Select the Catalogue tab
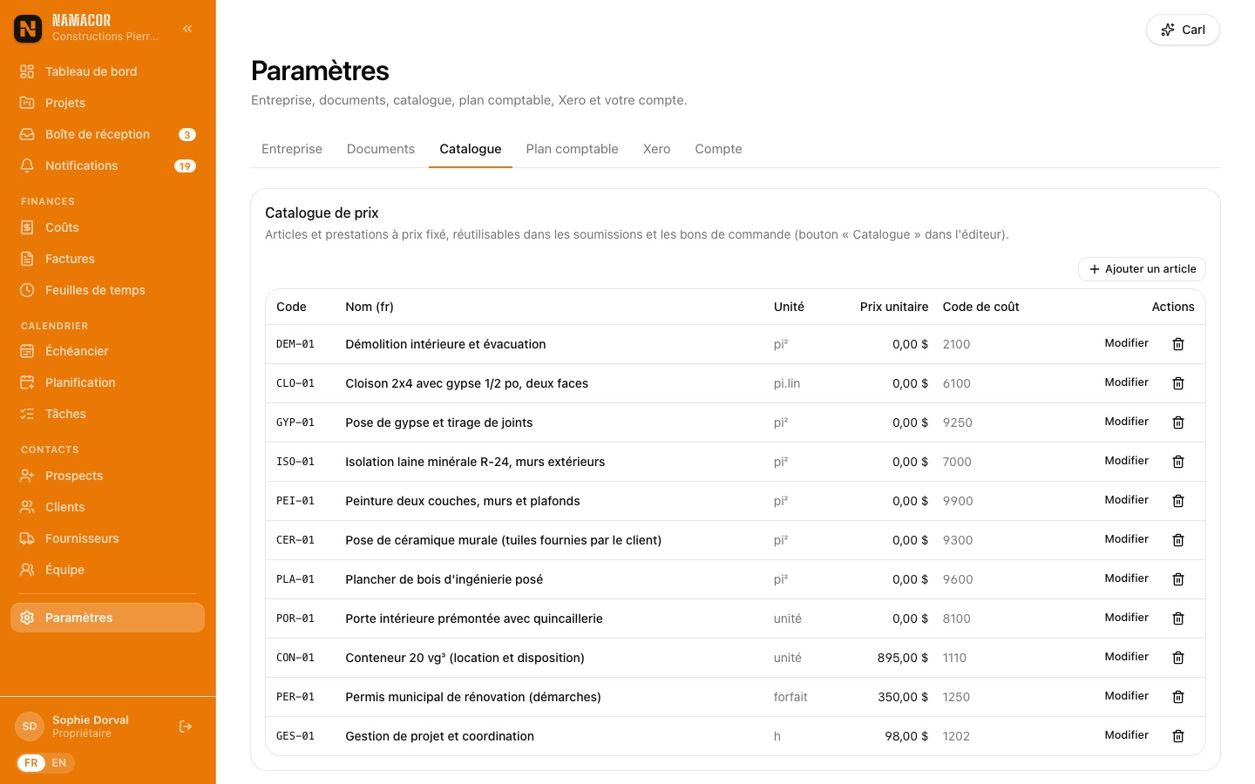 471,149
